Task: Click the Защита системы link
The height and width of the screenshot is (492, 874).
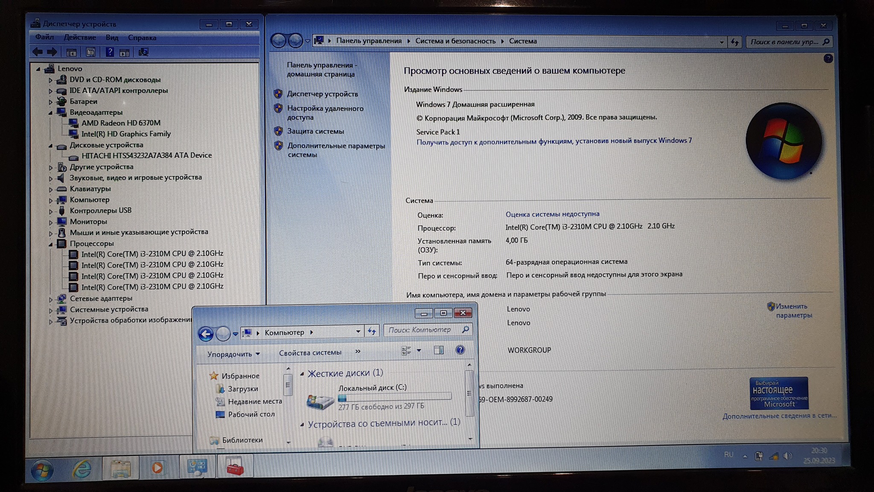Action: [315, 131]
